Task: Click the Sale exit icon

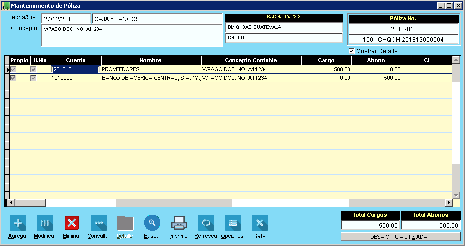Action: 259,223
